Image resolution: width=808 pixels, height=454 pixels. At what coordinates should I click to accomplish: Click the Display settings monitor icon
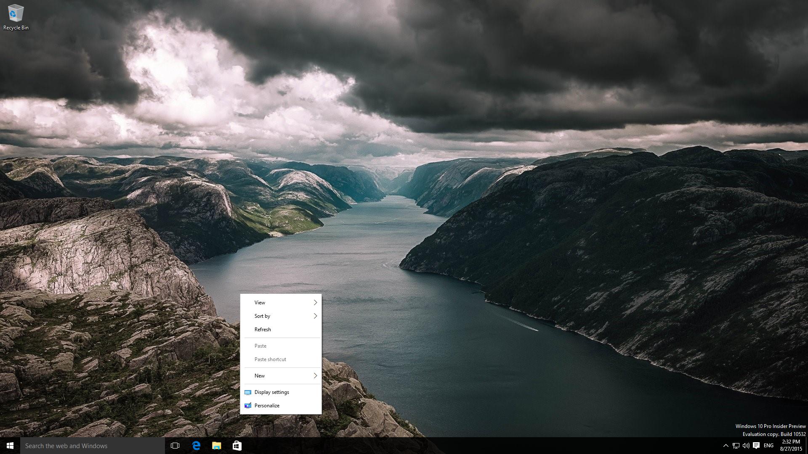point(248,392)
